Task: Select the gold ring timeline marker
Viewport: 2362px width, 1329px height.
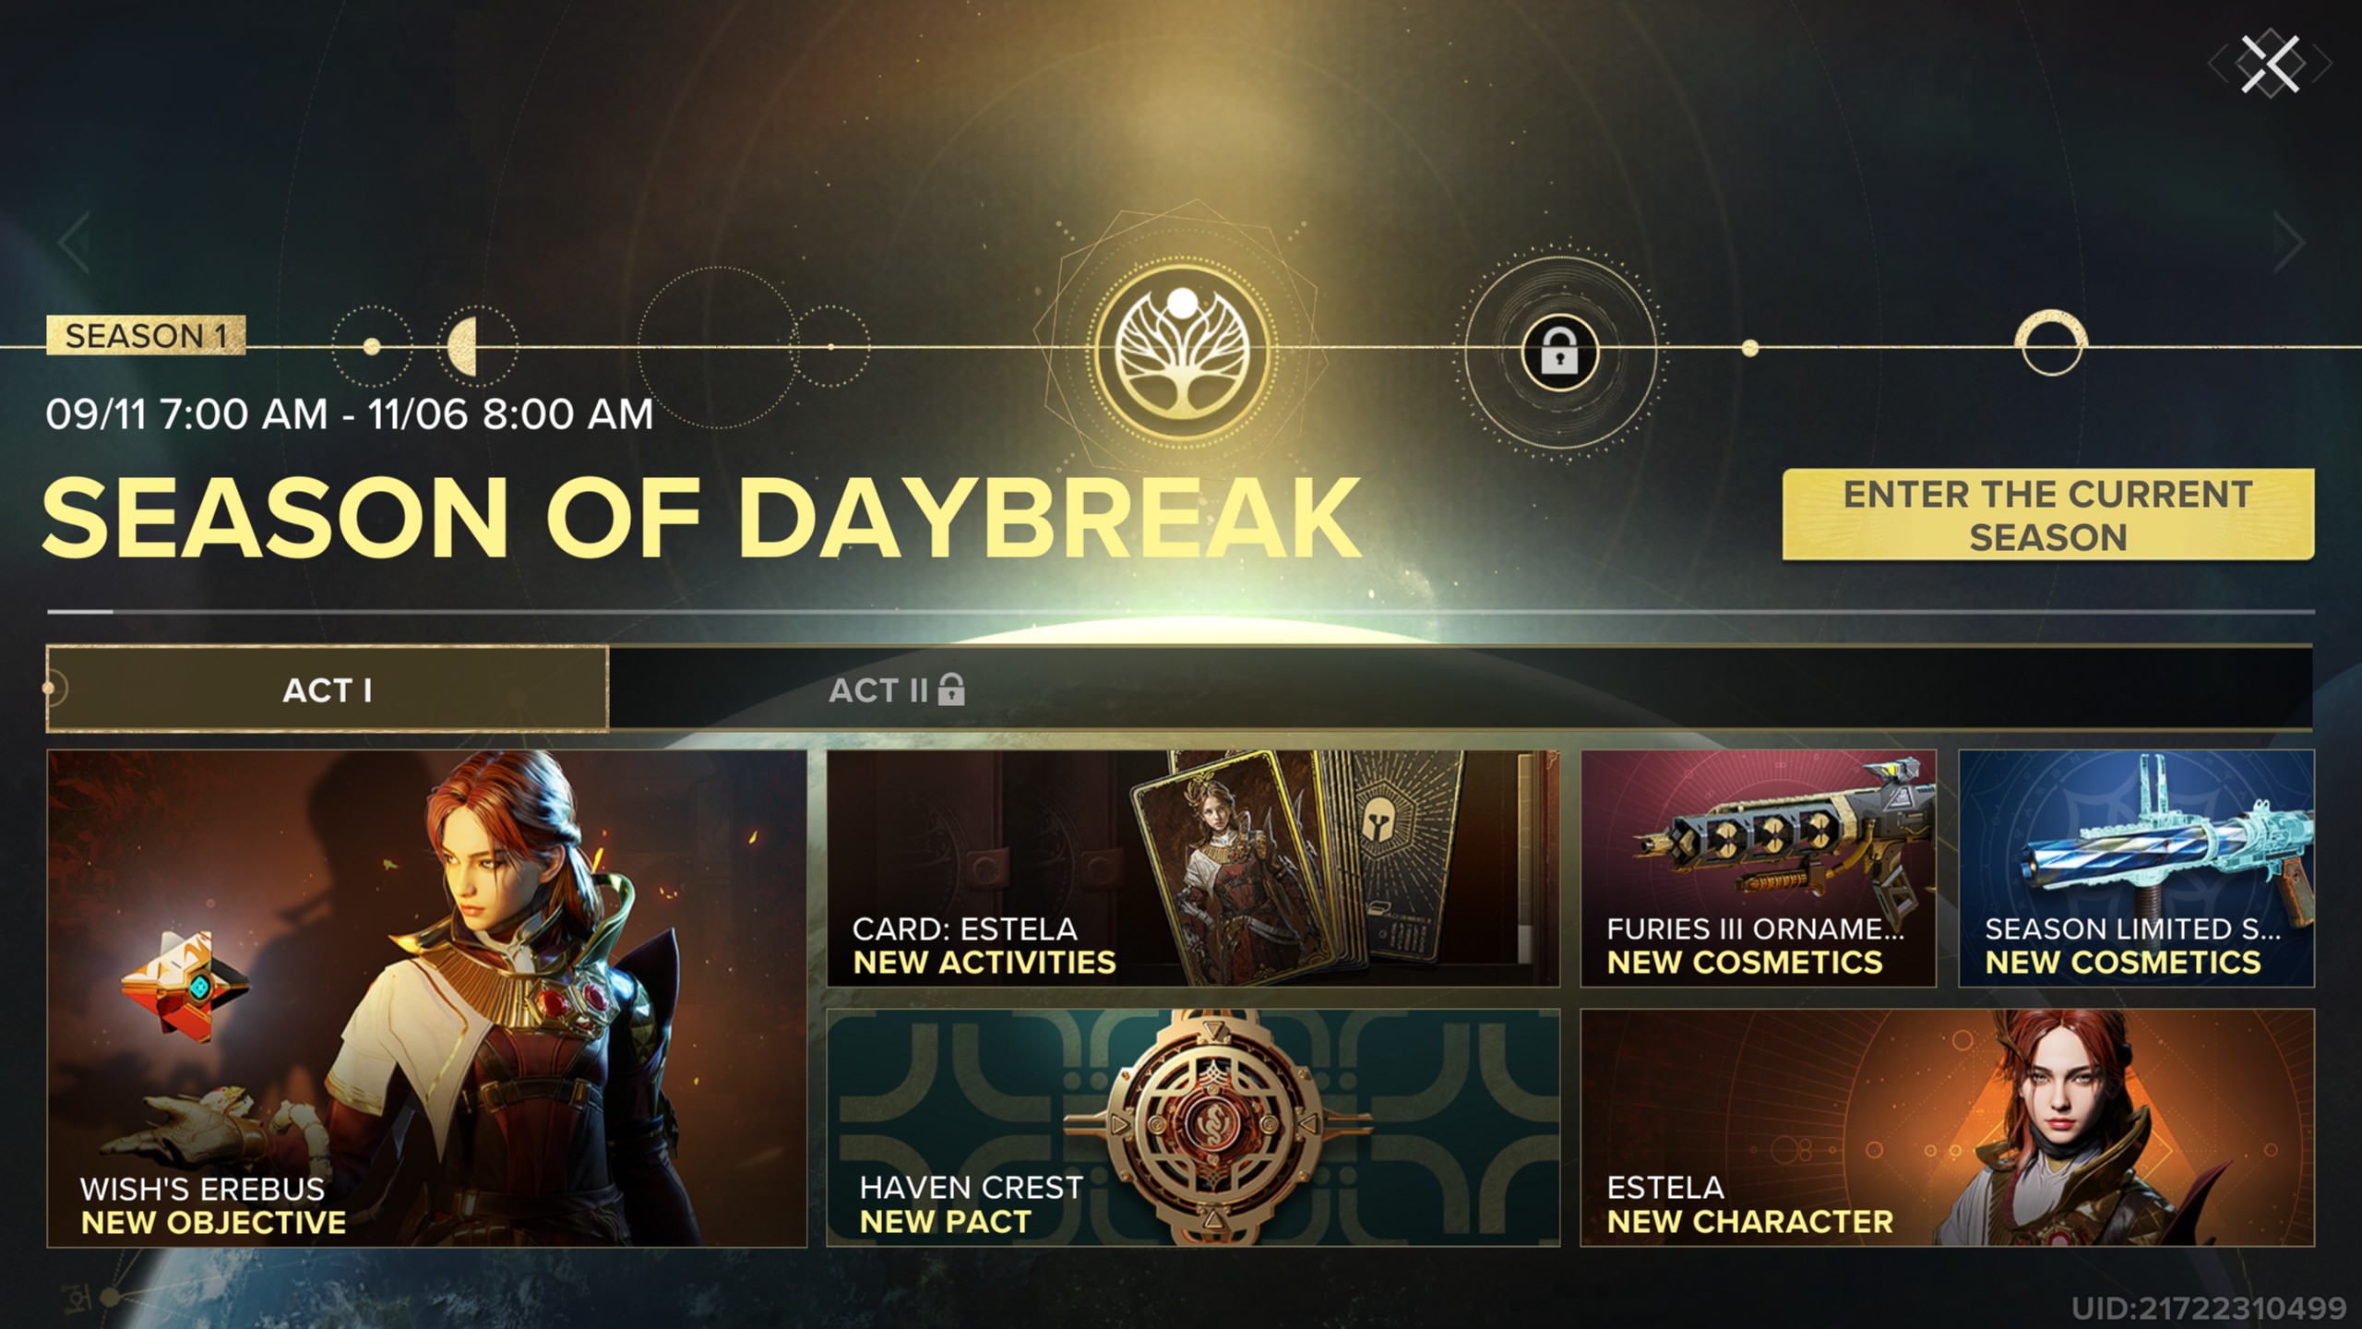Action: pyautogui.click(x=2050, y=342)
